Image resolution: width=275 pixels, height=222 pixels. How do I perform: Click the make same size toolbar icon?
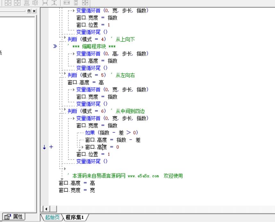85,3
